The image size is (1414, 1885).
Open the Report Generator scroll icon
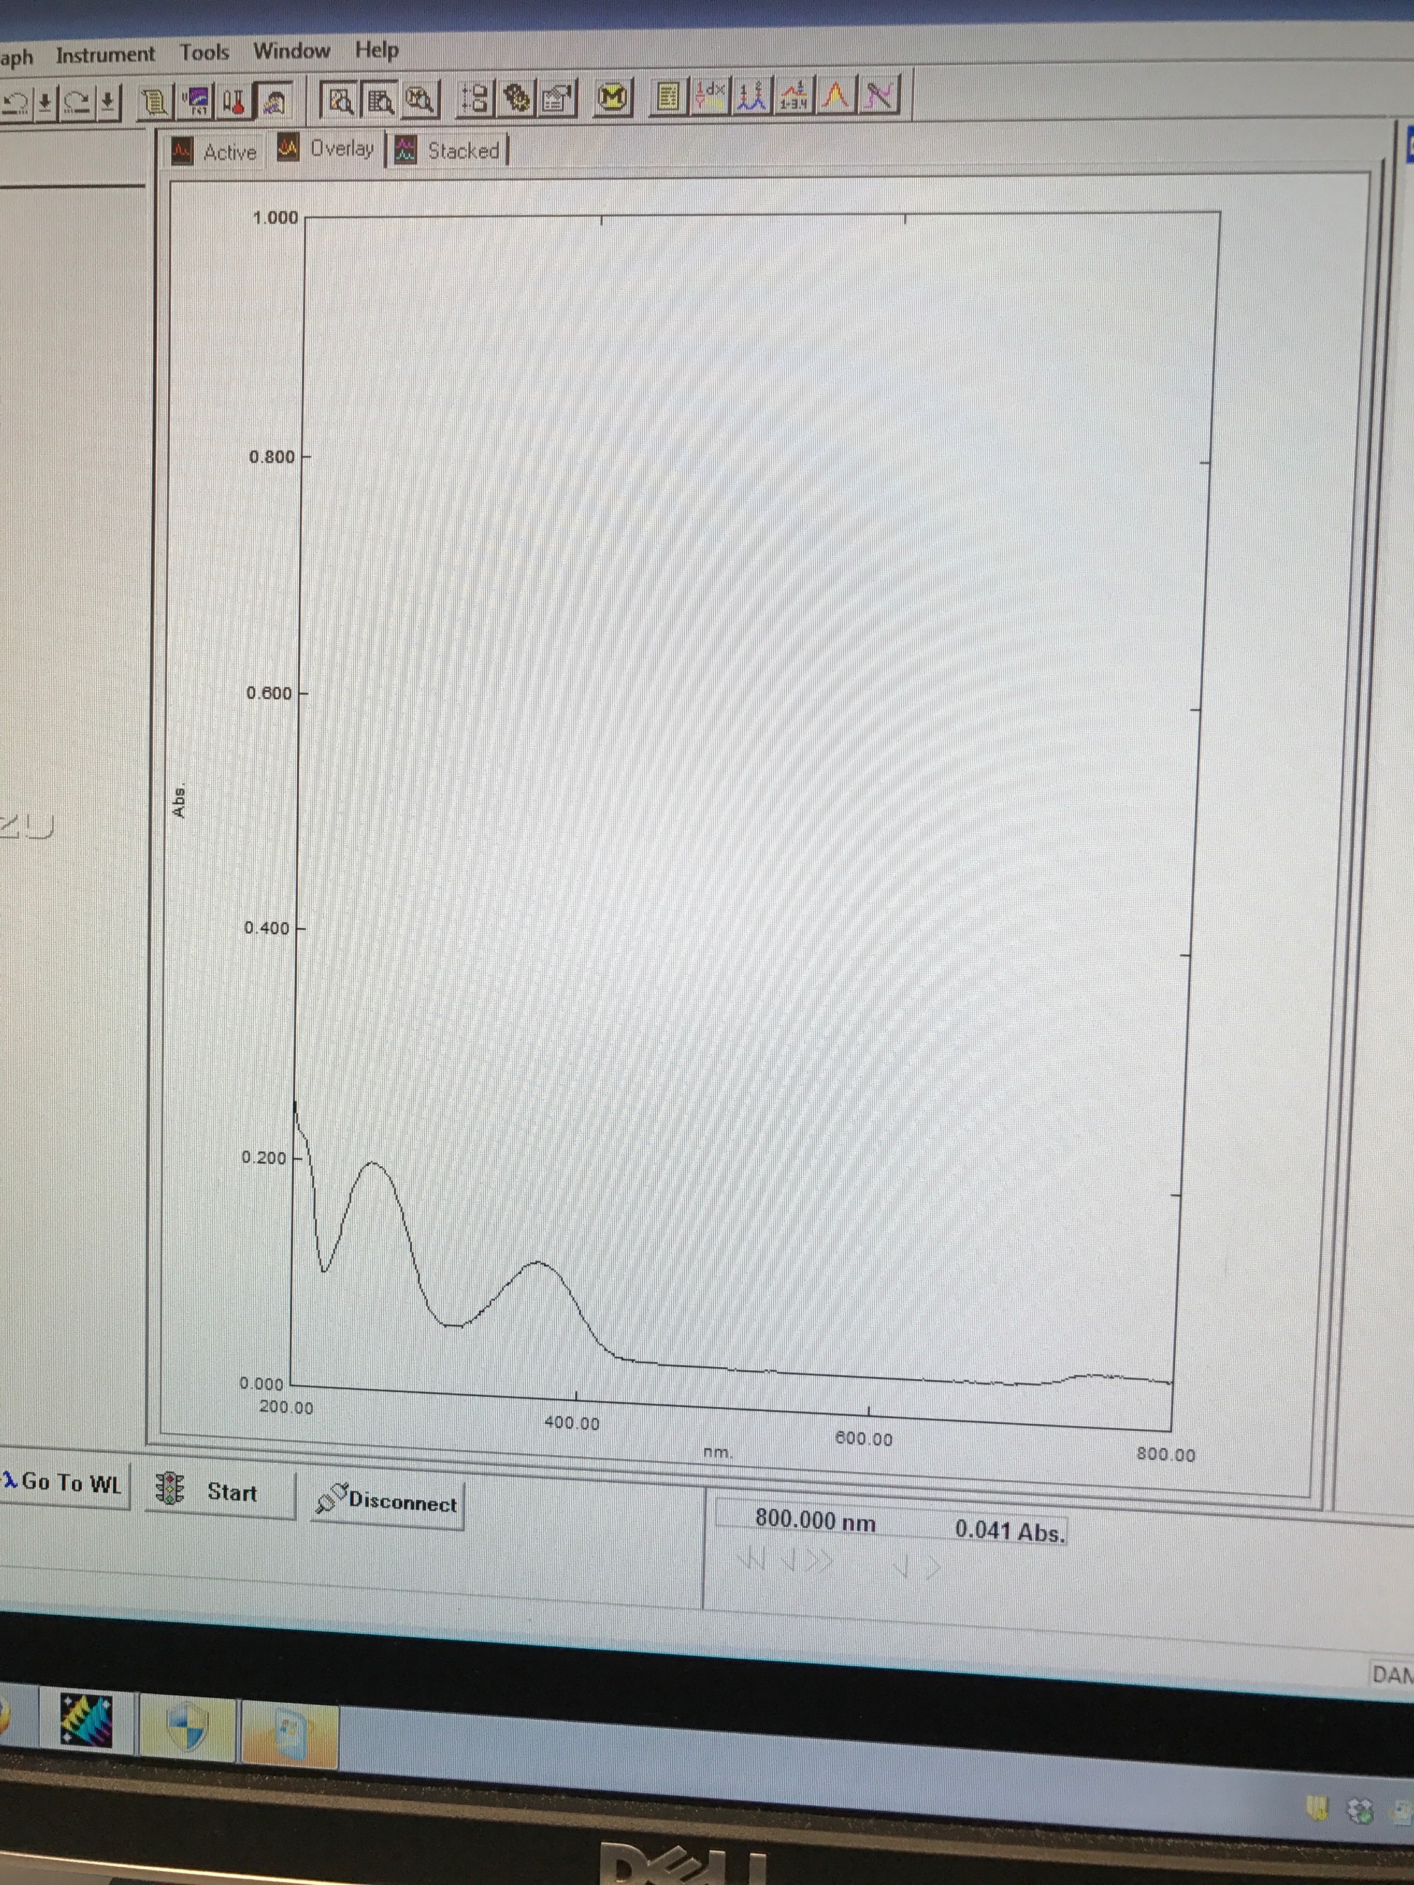pyautogui.click(x=154, y=102)
